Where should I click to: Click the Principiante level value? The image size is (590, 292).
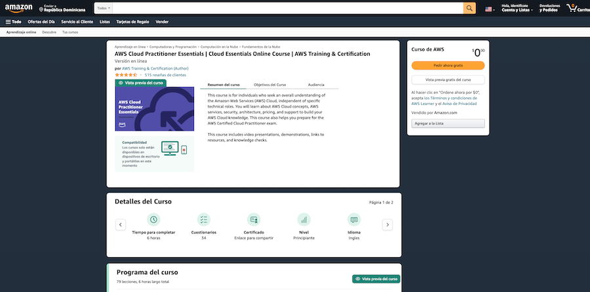(304, 238)
